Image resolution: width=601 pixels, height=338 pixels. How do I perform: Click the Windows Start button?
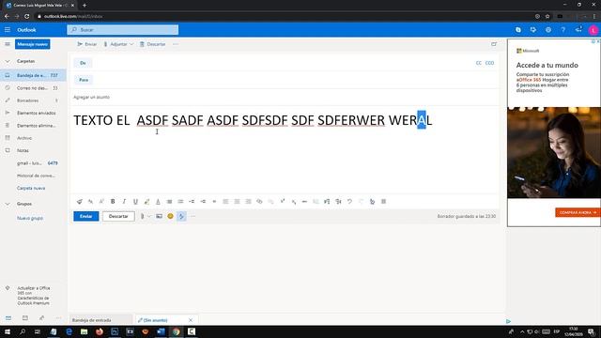(x=8, y=331)
